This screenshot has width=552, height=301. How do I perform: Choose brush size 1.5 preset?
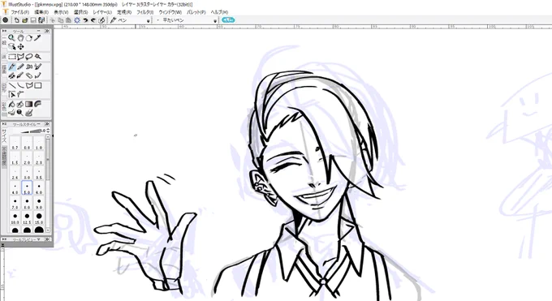[15, 159]
